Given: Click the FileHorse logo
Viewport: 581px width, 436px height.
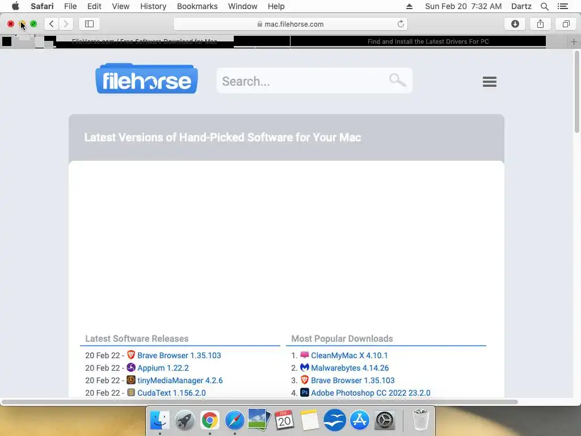Looking at the screenshot, I should click(147, 78).
